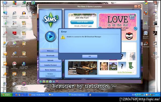The height and width of the screenshot is (102, 161).
Task: Select the blonde Sim thumbnail in Exchange
Action: (104, 66)
